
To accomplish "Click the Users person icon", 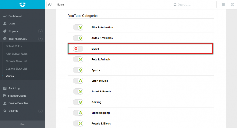I will [x=5, y=24].
